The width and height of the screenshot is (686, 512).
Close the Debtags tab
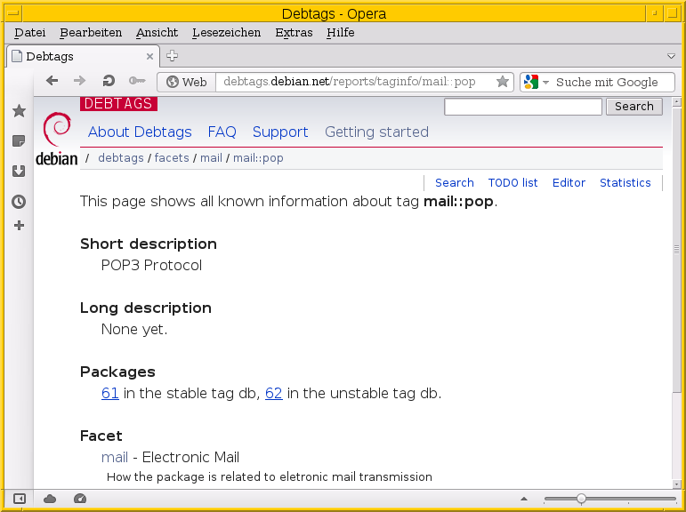point(149,56)
